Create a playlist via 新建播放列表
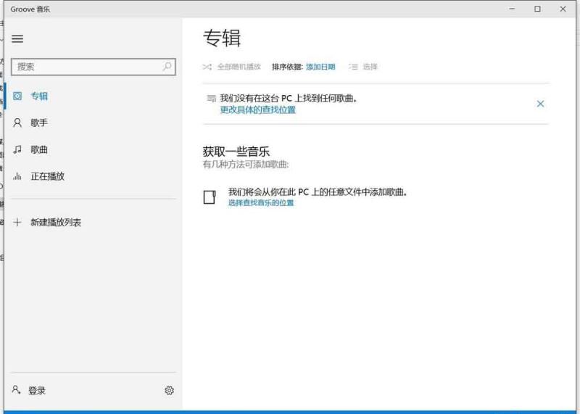 click(x=56, y=223)
